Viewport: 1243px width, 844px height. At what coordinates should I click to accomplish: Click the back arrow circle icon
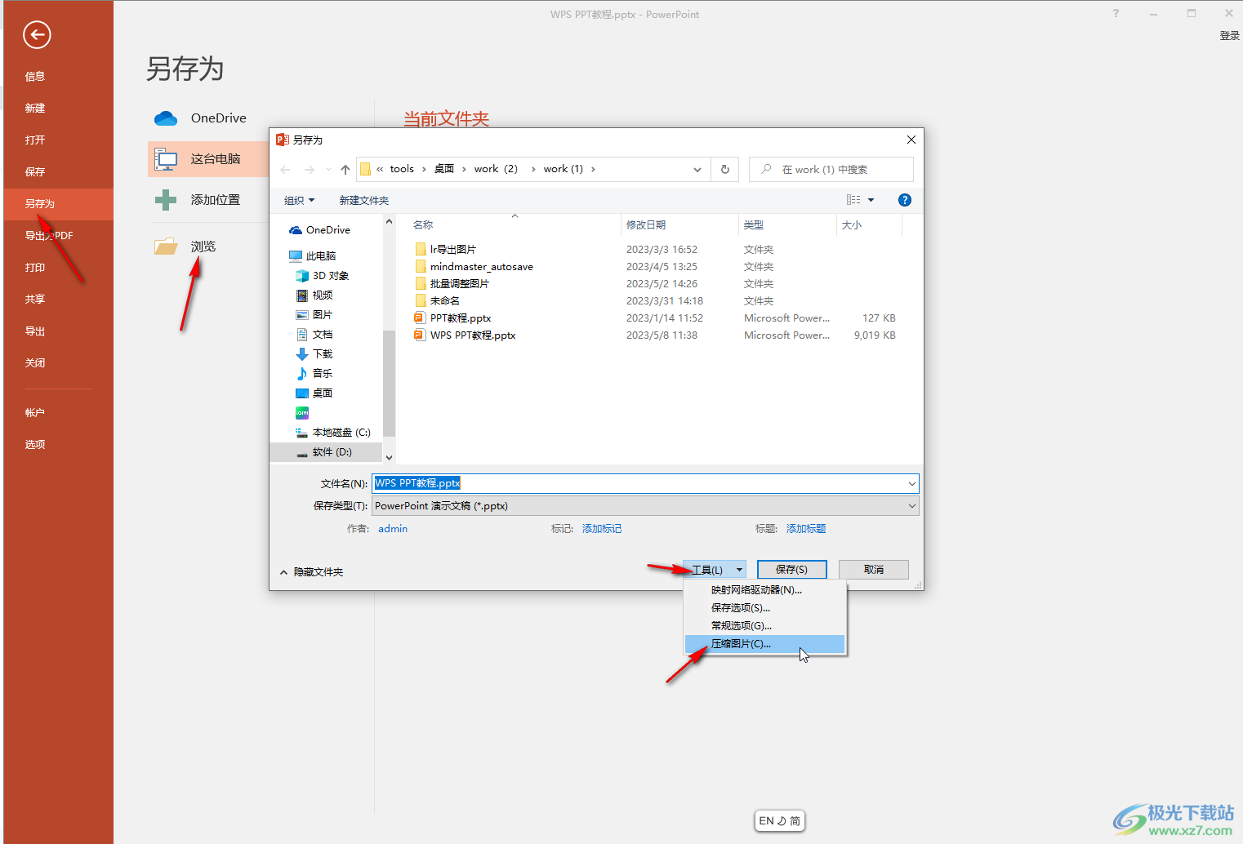(x=37, y=34)
